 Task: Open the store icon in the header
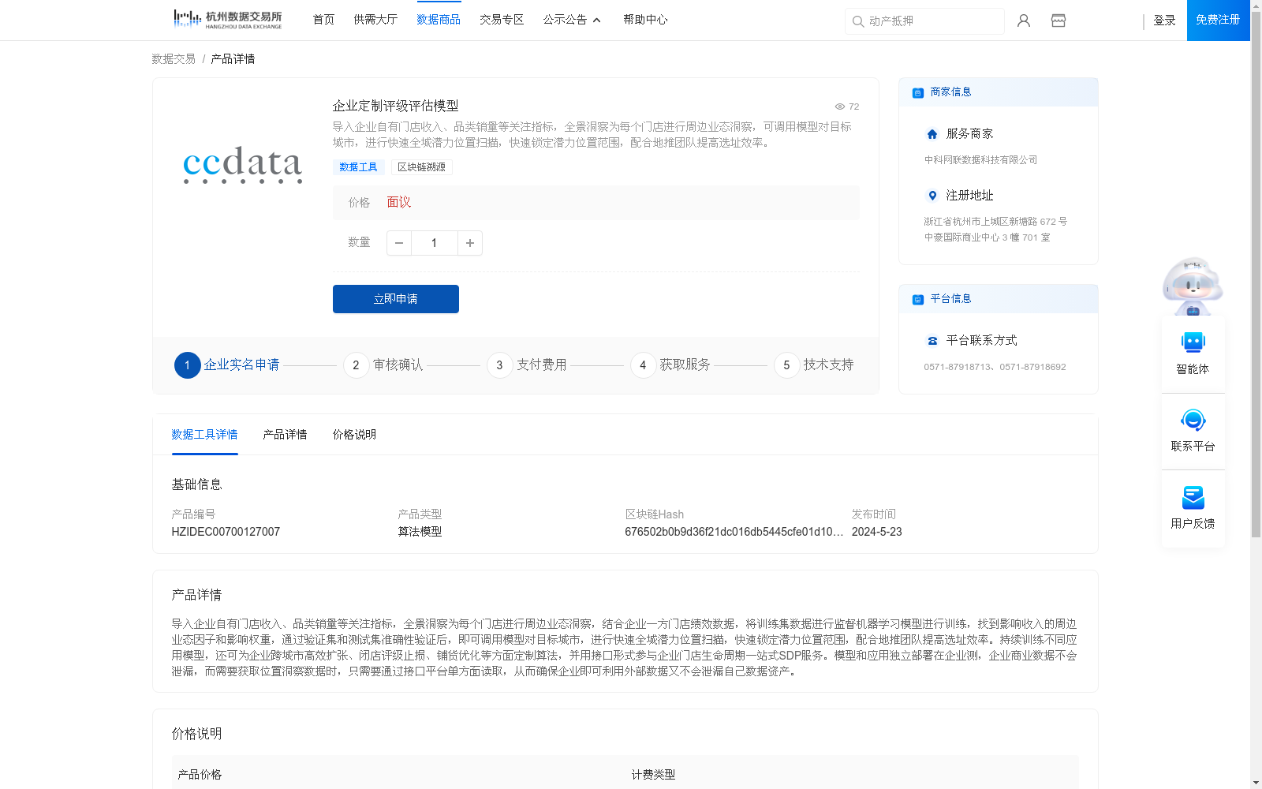pos(1059,21)
